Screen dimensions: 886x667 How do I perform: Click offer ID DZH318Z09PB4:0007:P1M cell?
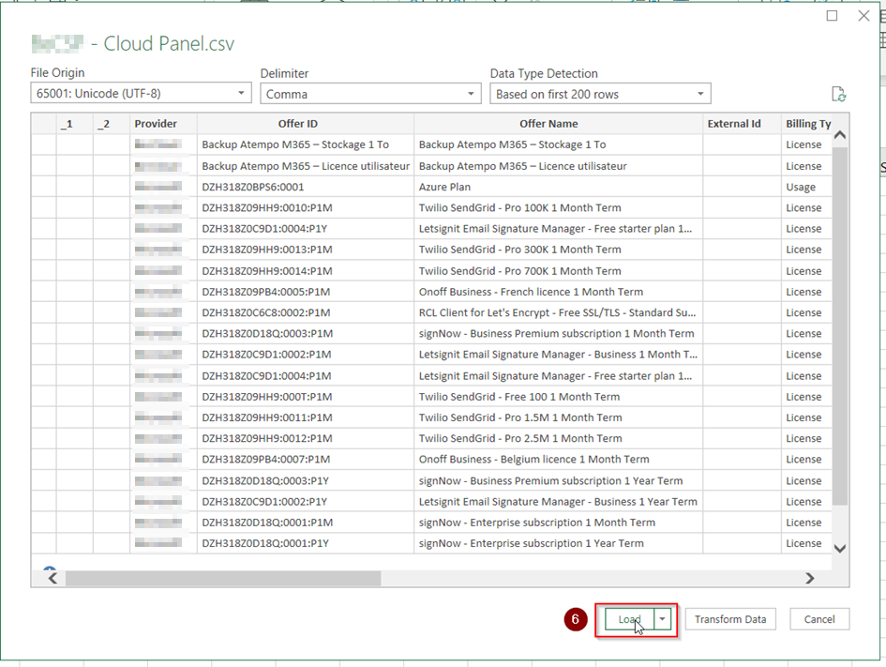[x=305, y=460]
